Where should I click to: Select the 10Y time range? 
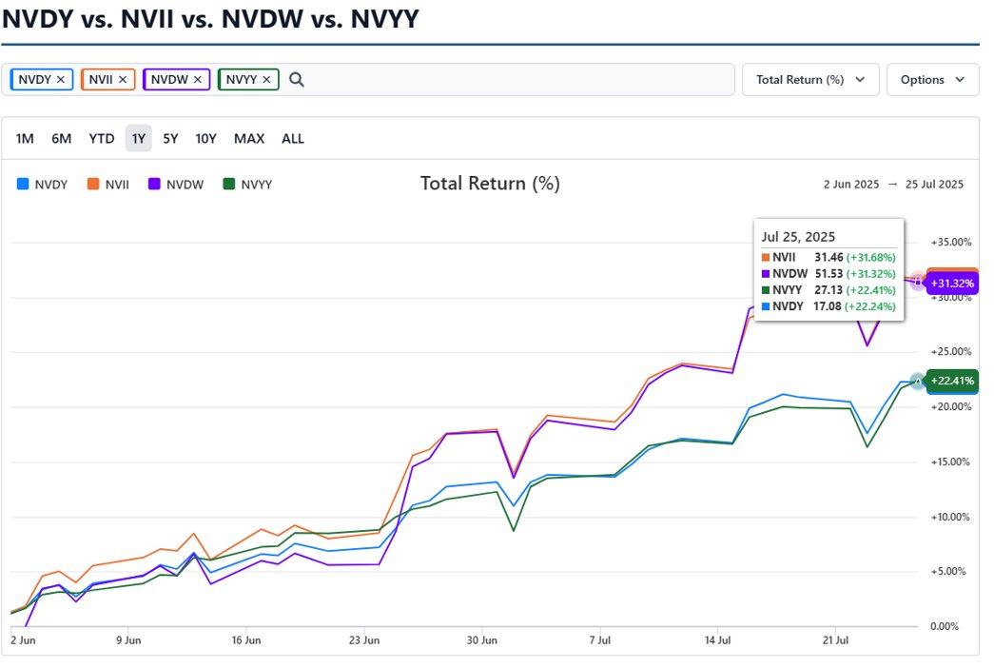click(x=206, y=139)
